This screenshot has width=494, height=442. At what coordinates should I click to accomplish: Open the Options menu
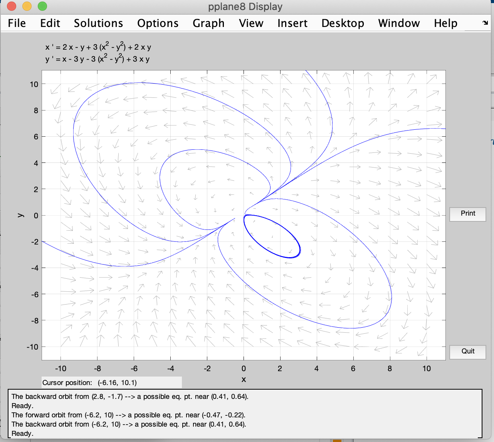click(158, 23)
